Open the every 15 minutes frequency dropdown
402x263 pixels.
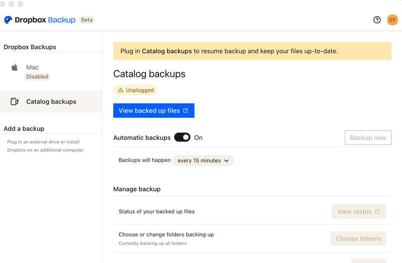pos(203,160)
